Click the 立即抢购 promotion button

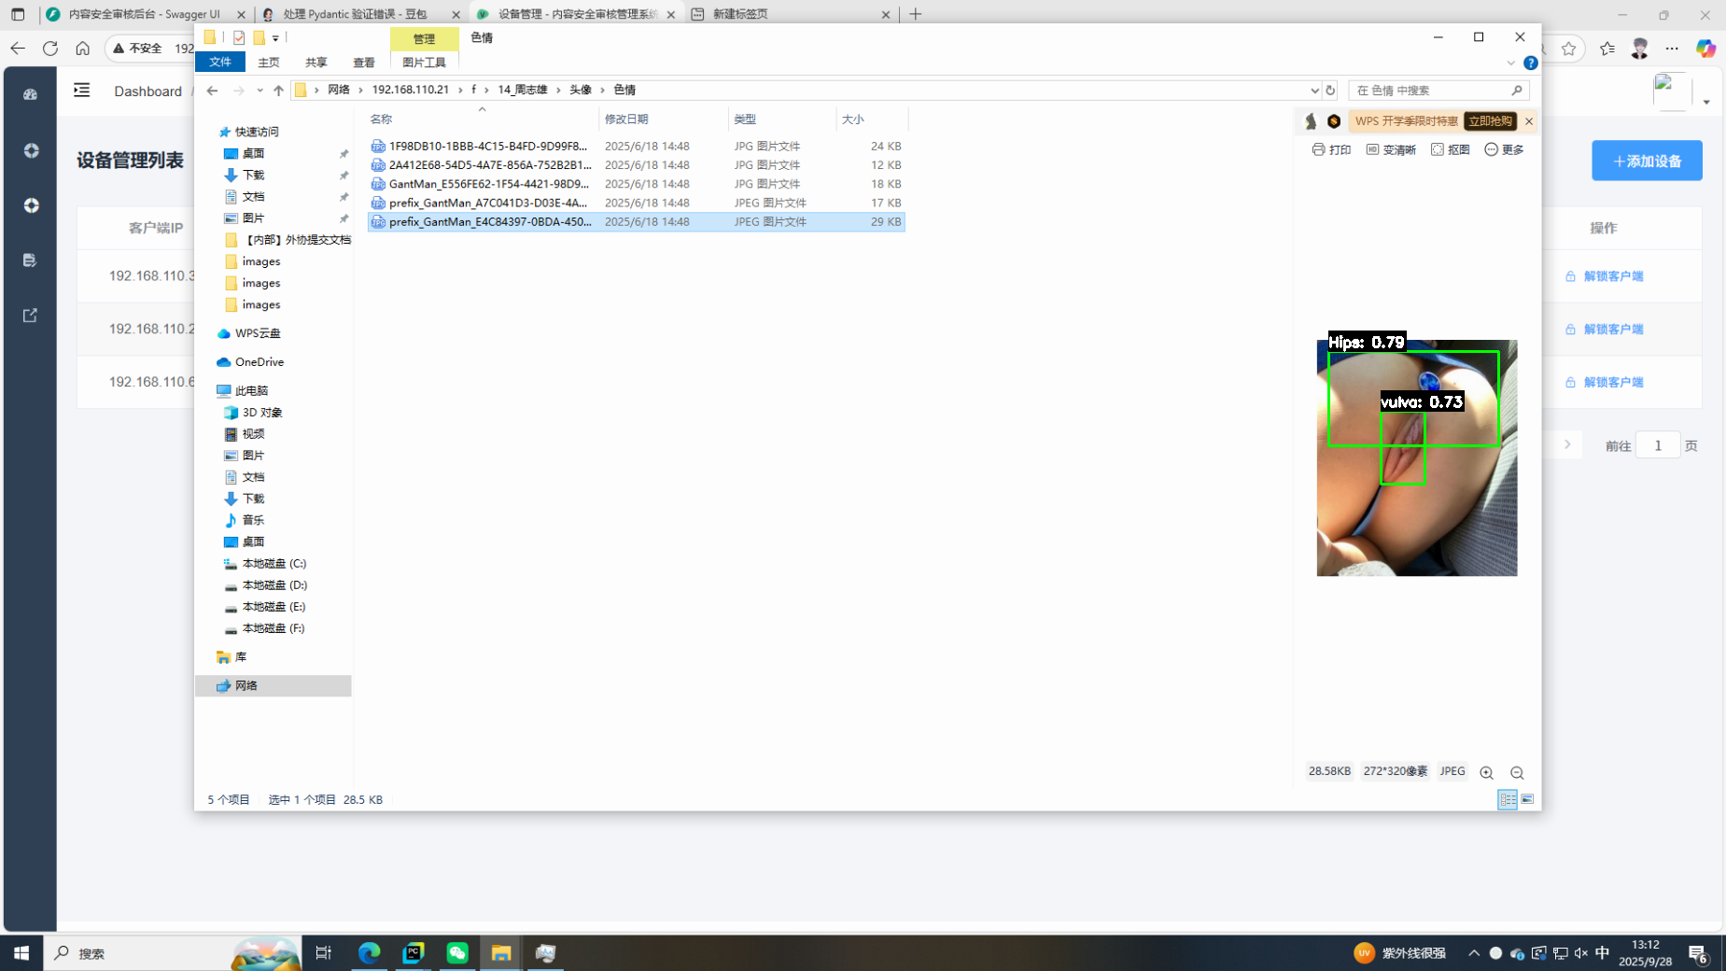[x=1490, y=121]
